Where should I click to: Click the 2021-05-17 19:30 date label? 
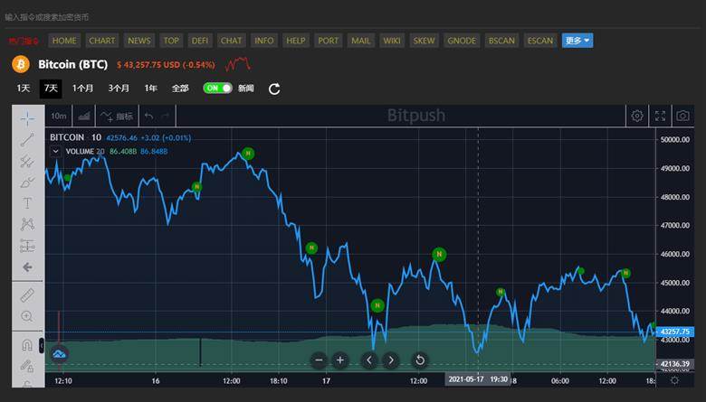pos(478,379)
